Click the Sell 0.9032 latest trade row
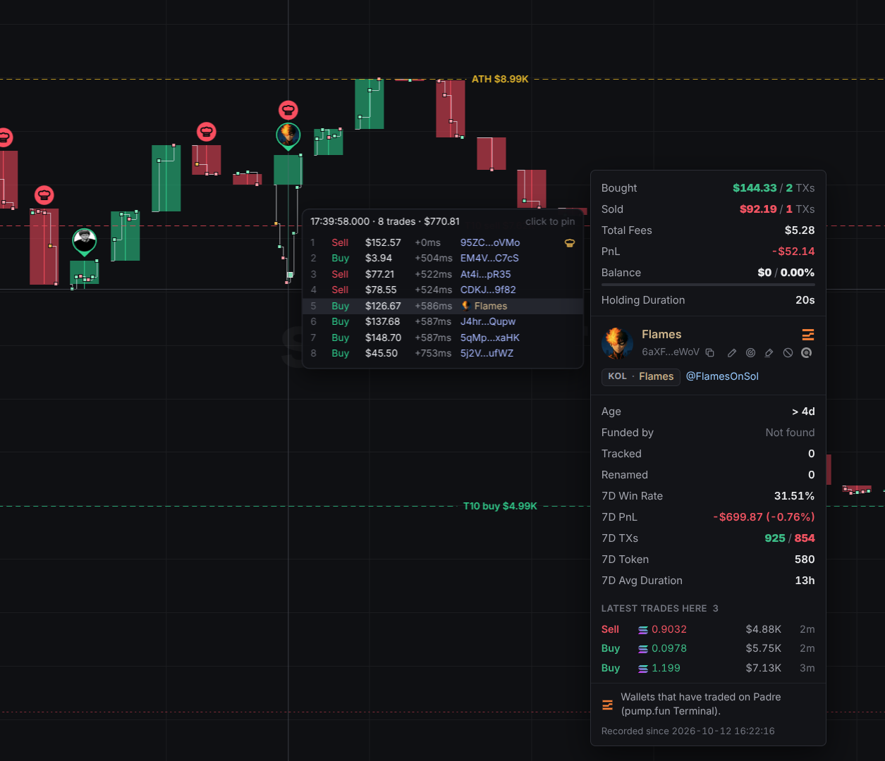 pyautogui.click(x=708, y=629)
